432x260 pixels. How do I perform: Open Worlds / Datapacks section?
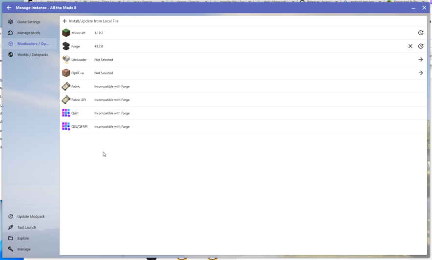(32, 55)
